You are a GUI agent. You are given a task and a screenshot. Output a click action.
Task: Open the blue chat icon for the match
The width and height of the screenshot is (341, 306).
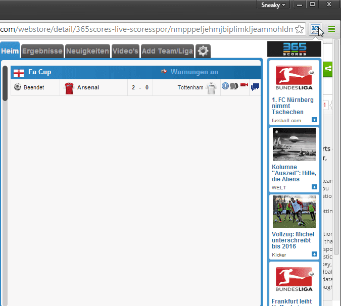pyautogui.click(x=255, y=87)
